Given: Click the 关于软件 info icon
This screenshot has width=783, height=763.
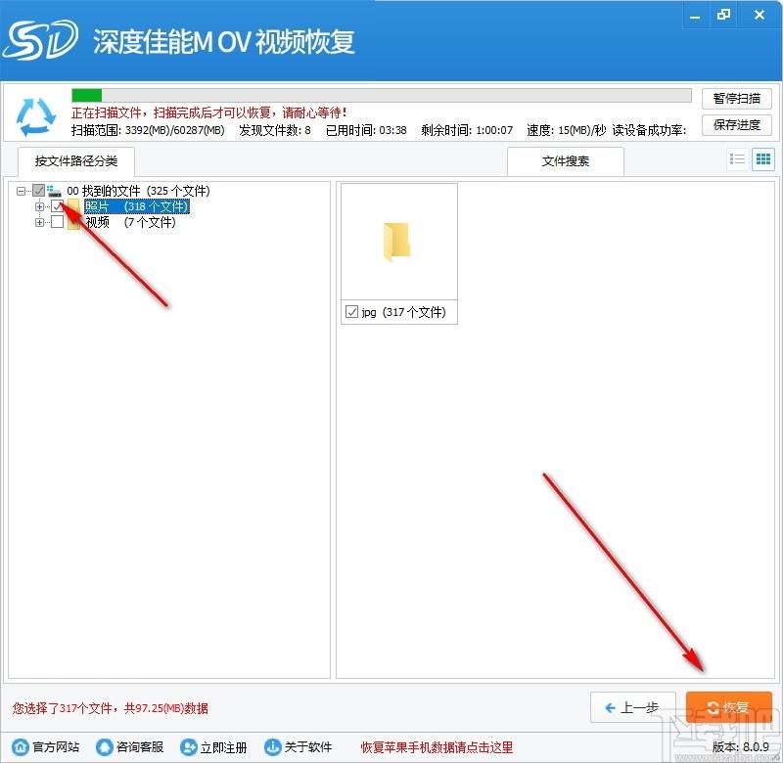Looking at the screenshot, I should 272,747.
